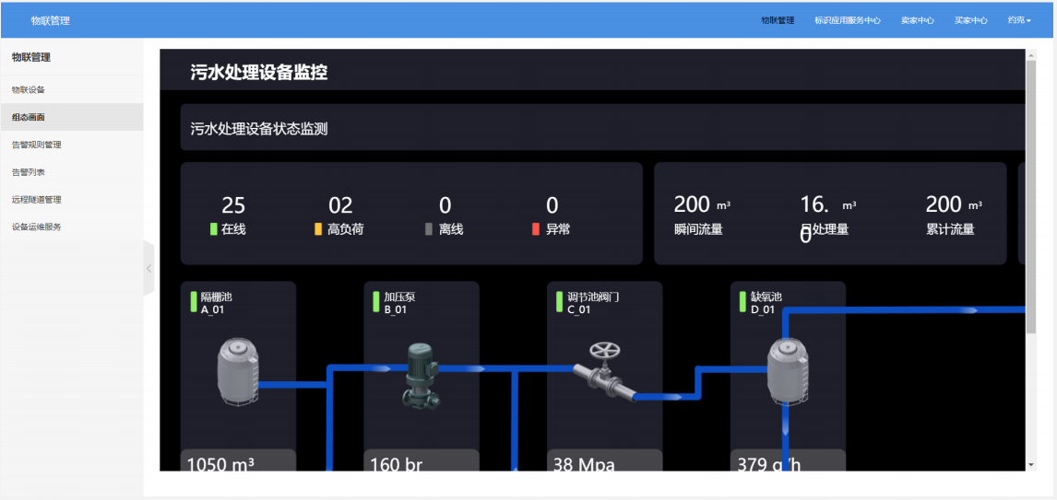Go to 告警列表 in the sidebar

29,172
